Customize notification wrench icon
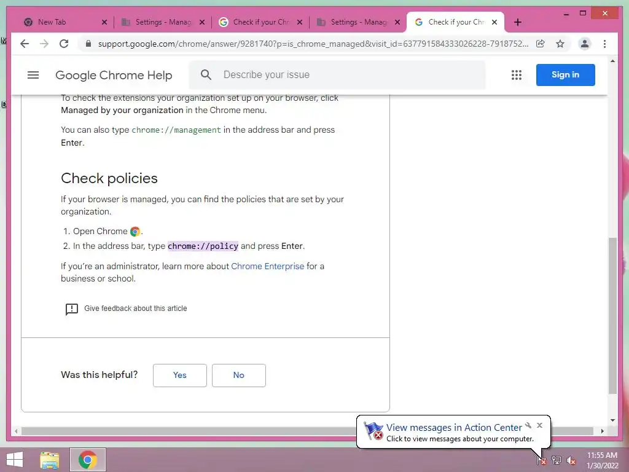Viewport: 629px width, 472px height. point(528,425)
